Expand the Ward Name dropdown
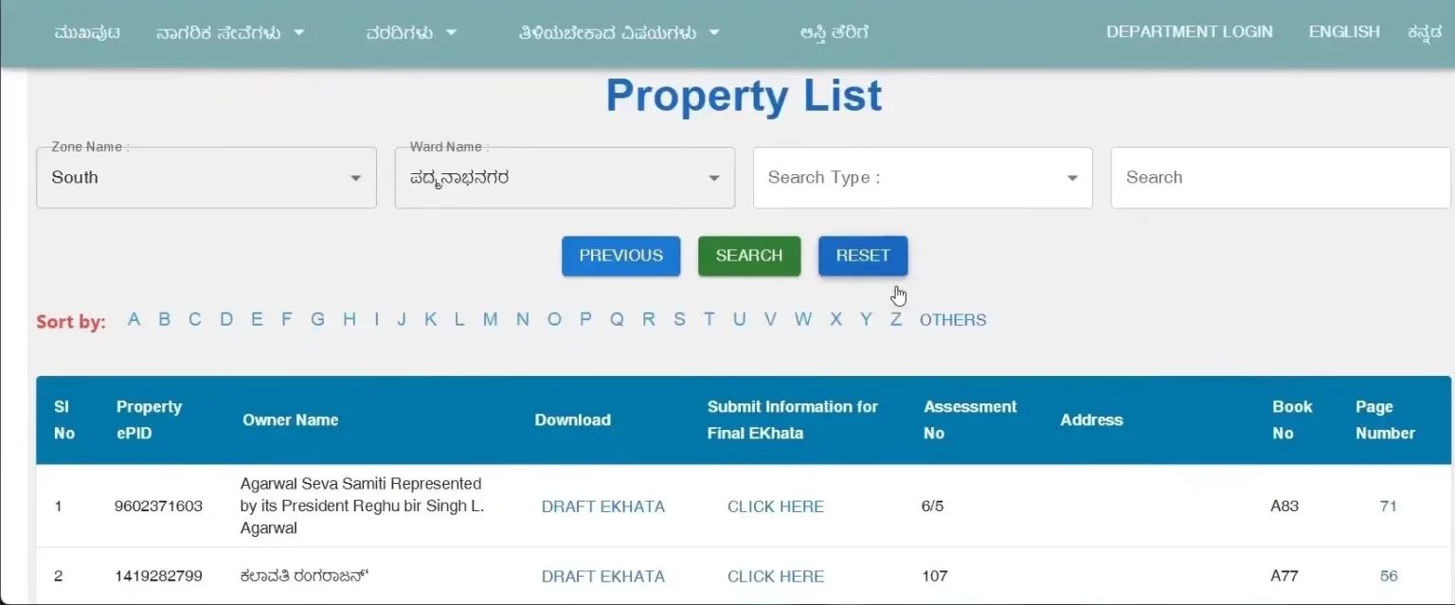The image size is (1455, 605). pyautogui.click(x=565, y=178)
